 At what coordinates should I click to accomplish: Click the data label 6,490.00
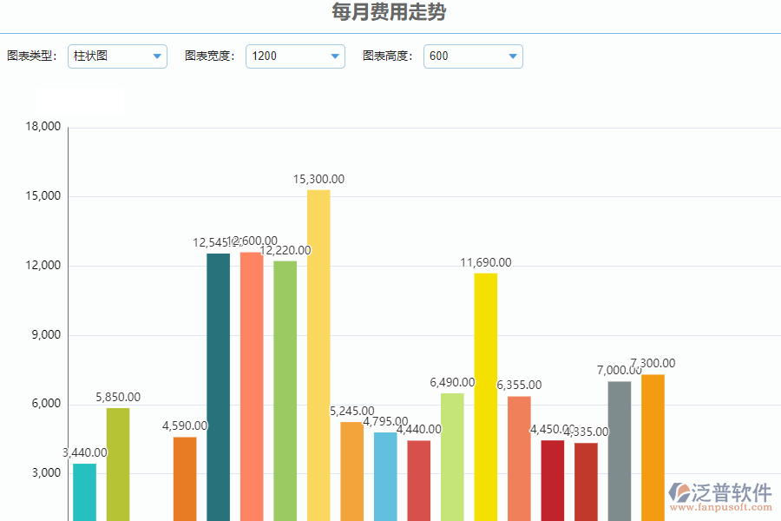[x=452, y=381]
